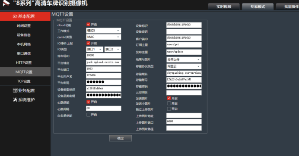Open the camId类型 dropdown showing MAC
This screenshot has height=156, width=299.
(x=104, y=37)
